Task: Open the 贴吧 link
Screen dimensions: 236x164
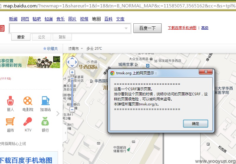Action: click(x=37, y=19)
